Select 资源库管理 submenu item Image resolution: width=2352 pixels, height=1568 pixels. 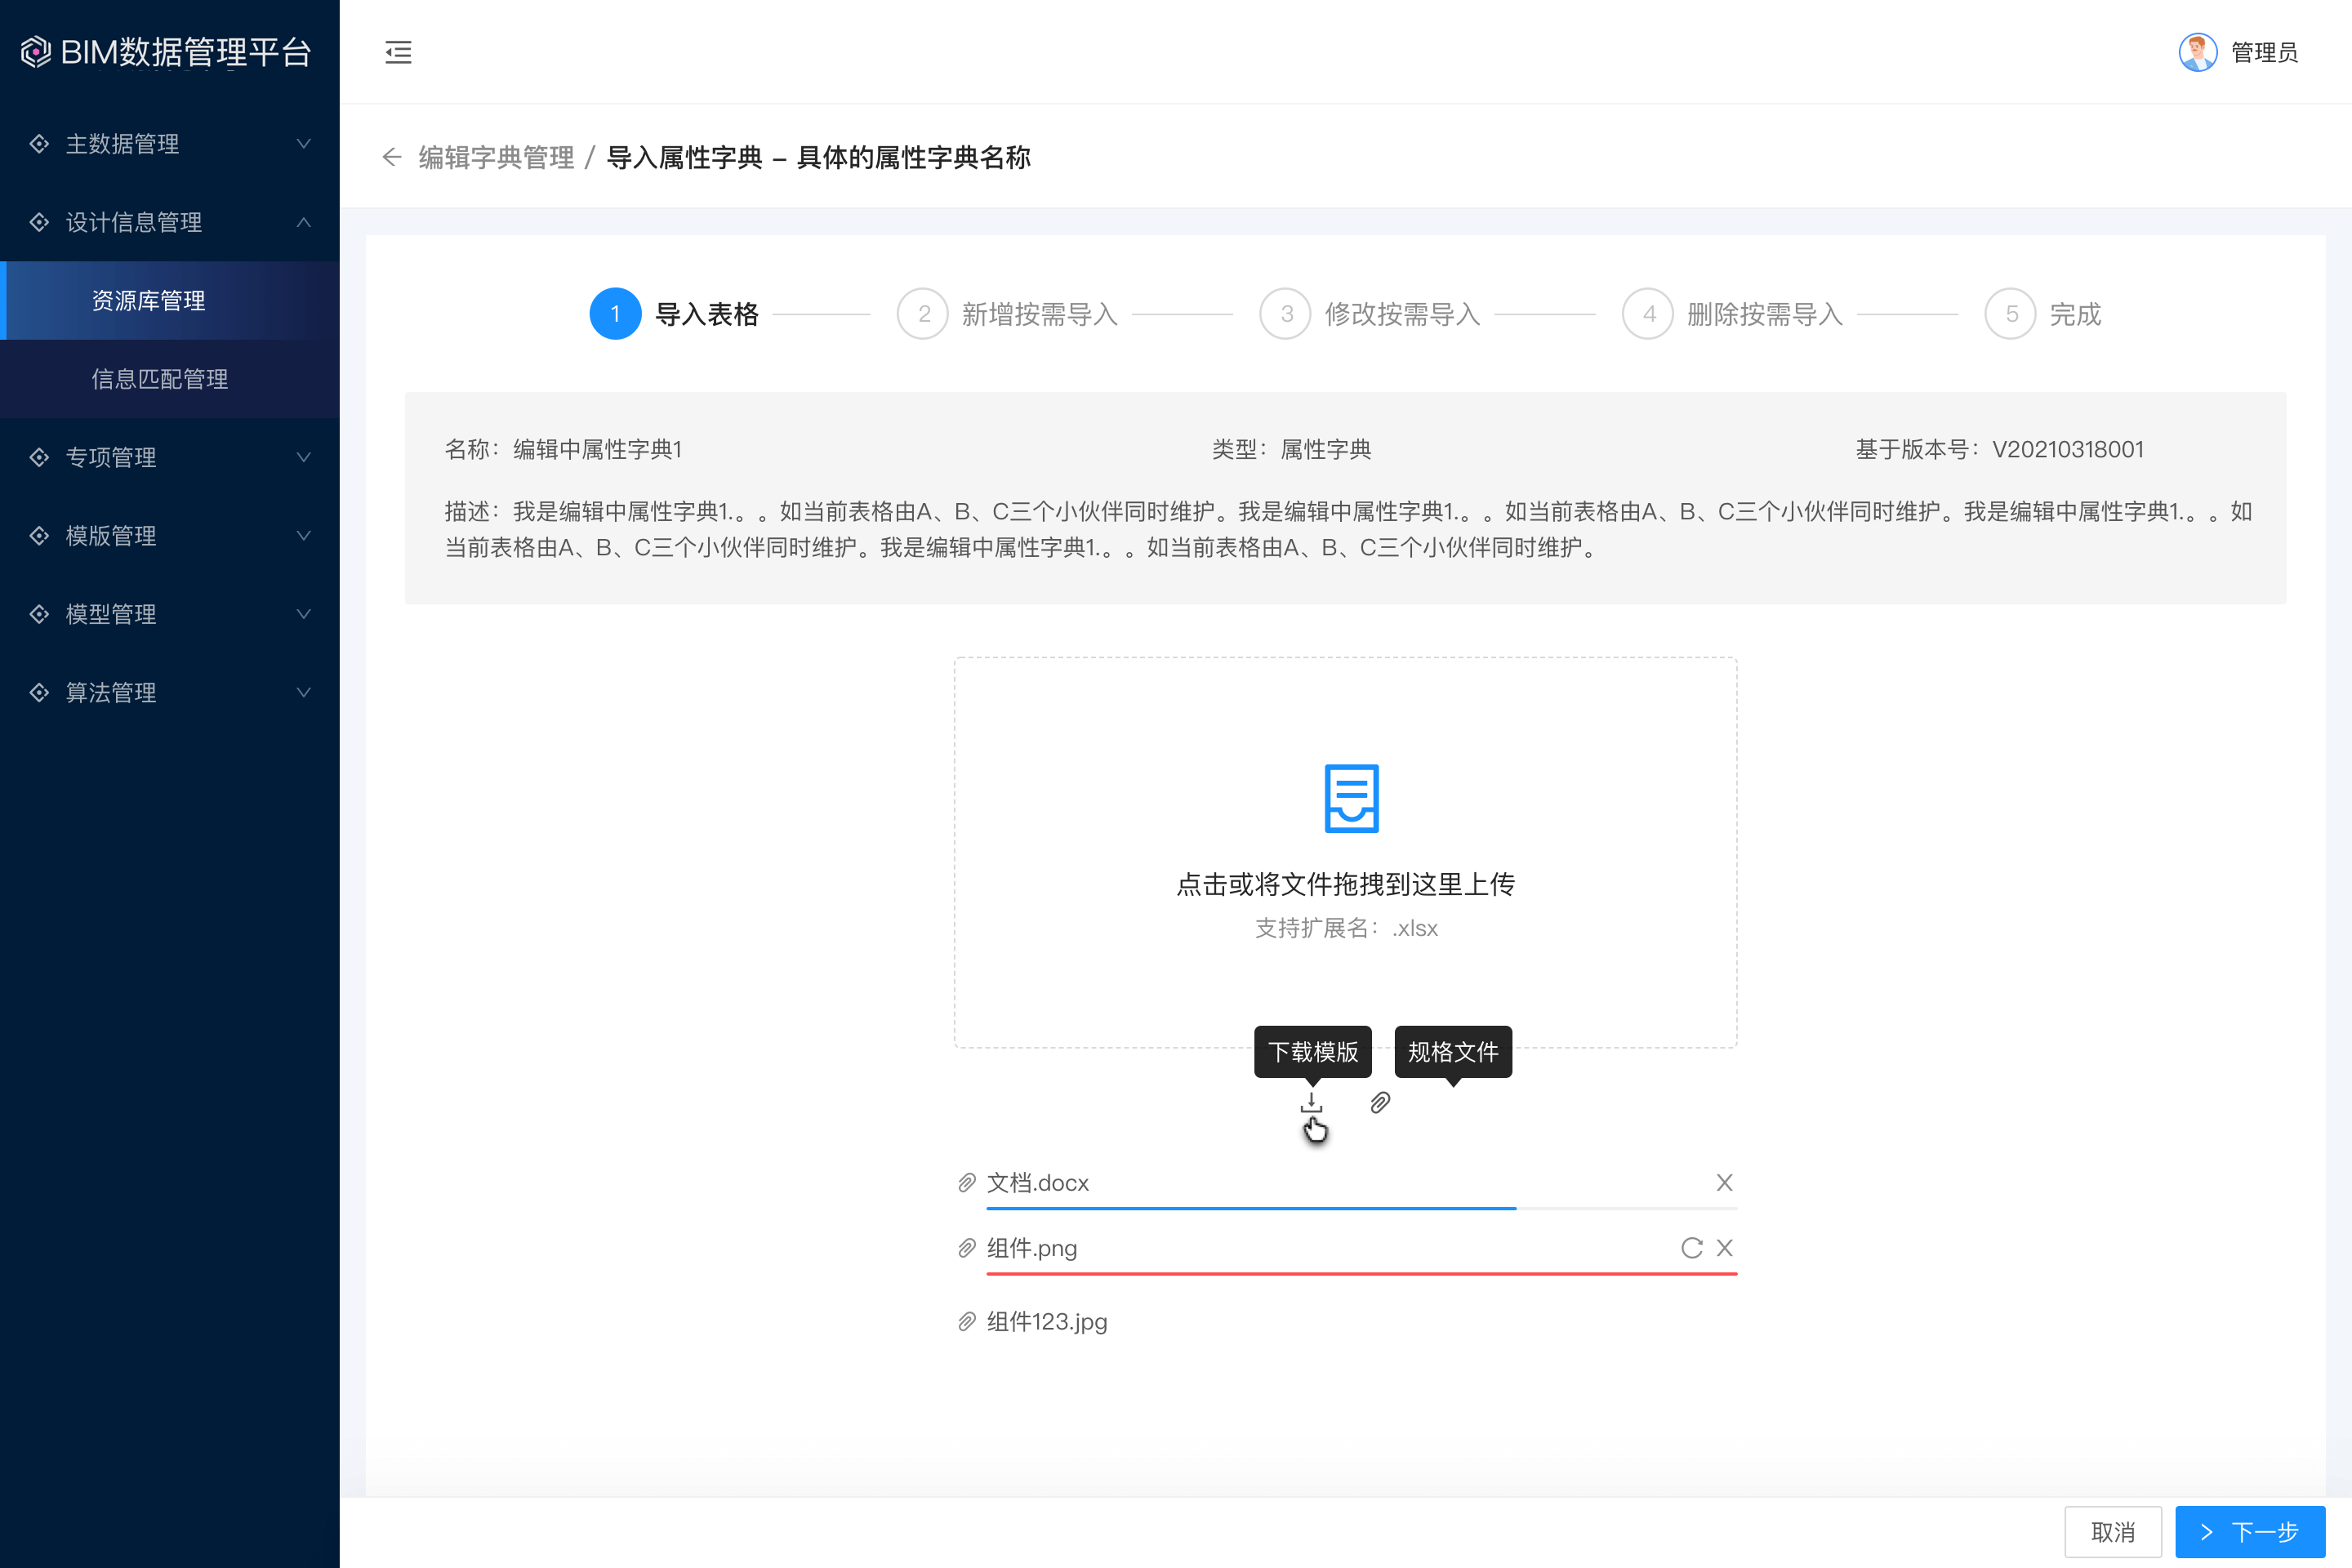148,300
